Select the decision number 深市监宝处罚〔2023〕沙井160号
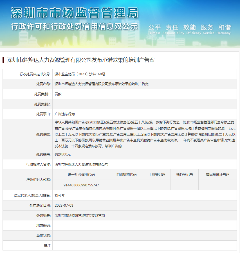The width and height of the screenshot is (240, 253). pyautogui.click(x=80, y=74)
